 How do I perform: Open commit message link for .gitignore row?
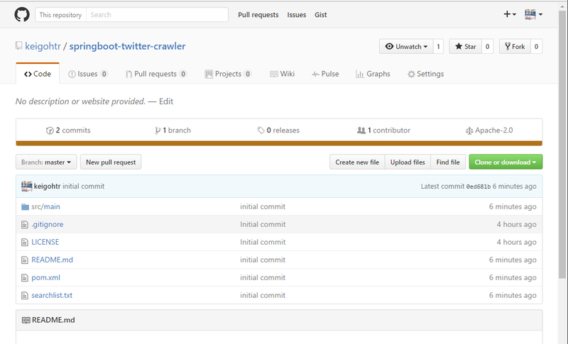coord(263,224)
